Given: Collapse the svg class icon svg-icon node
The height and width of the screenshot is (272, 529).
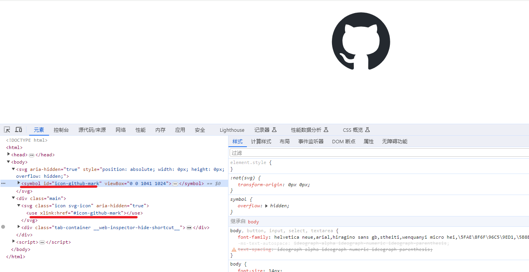Looking at the screenshot, I should [x=19, y=205].
